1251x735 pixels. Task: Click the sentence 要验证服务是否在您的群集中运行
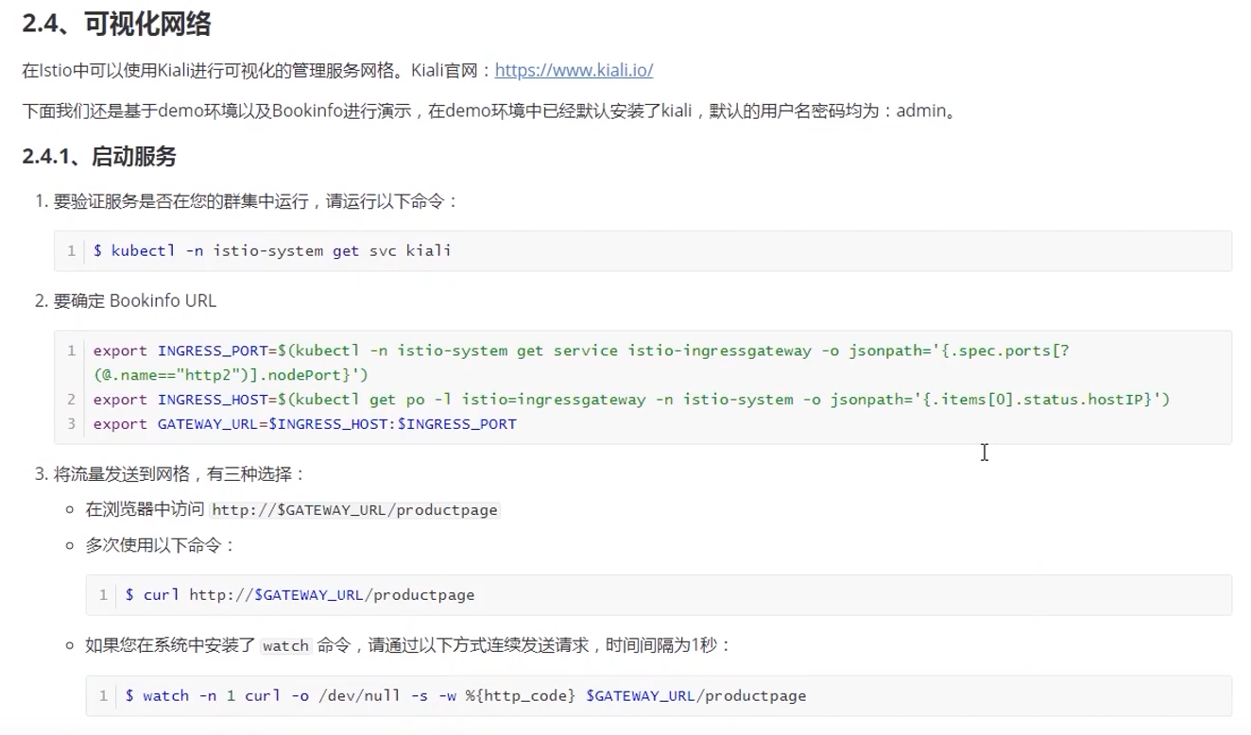(257, 200)
